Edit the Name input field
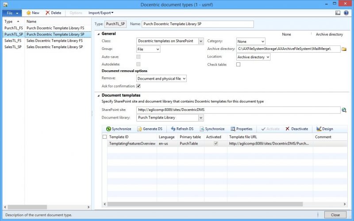This screenshot has height=221, width=354. click(197, 24)
